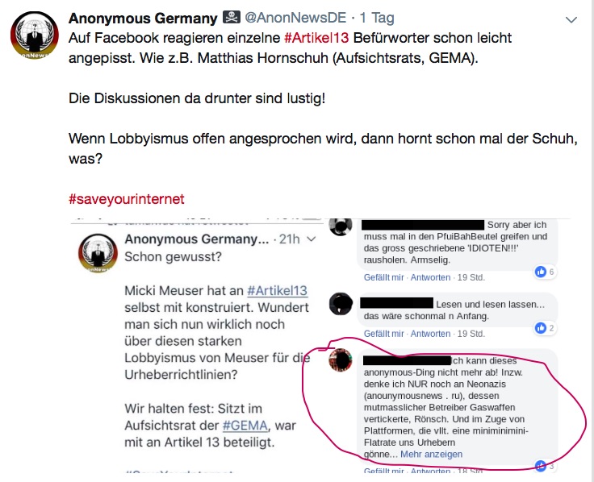Click the embedded tweet's Anonymous Germany avatar
The image size is (594, 482).
(x=98, y=253)
